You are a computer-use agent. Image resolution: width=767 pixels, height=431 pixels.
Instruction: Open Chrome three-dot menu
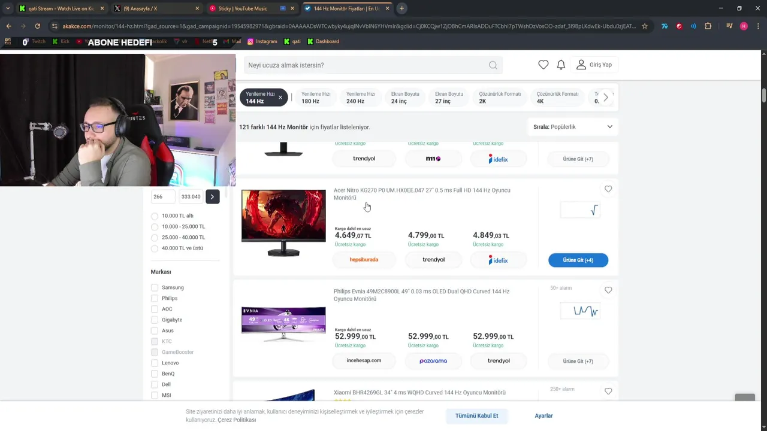pos(758,26)
